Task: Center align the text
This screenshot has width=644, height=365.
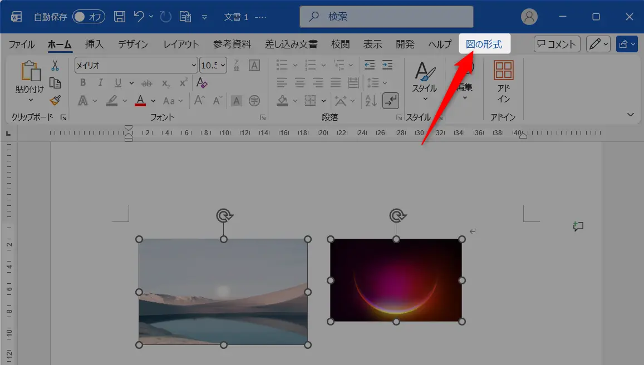Action: pyautogui.click(x=300, y=82)
